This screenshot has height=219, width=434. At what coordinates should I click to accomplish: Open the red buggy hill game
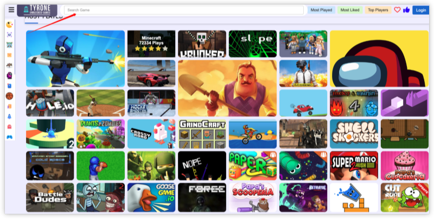point(303,103)
